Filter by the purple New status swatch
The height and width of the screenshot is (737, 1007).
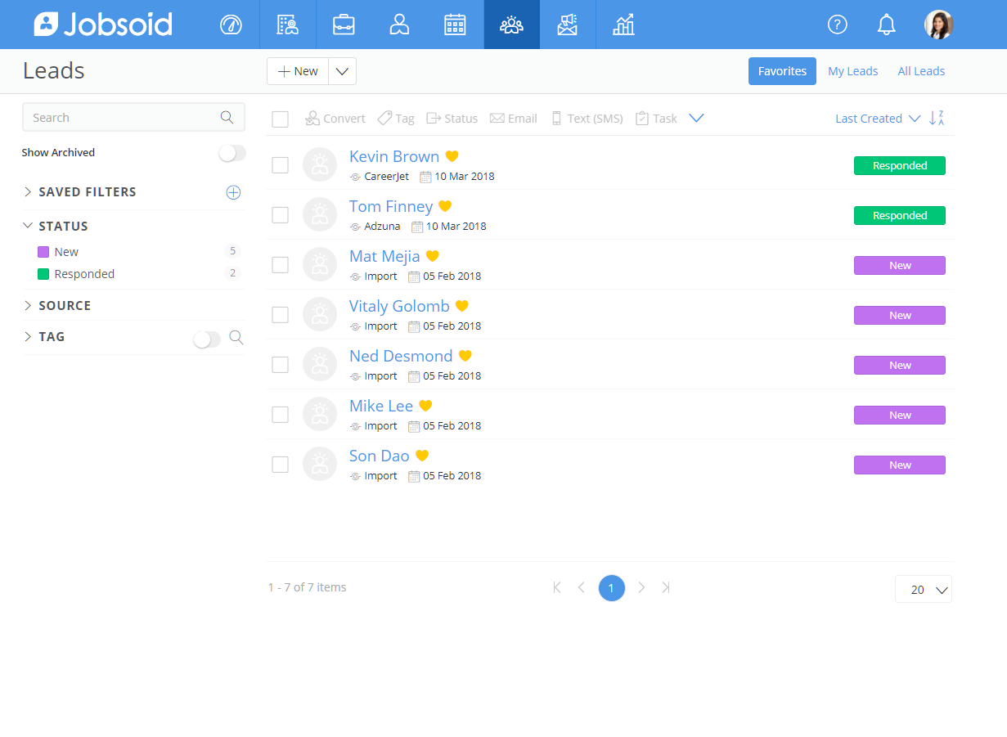point(43,252)
